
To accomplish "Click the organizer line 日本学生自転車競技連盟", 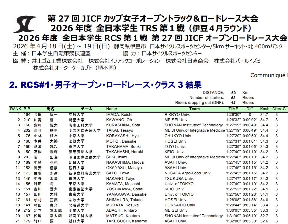I will 61,53.
